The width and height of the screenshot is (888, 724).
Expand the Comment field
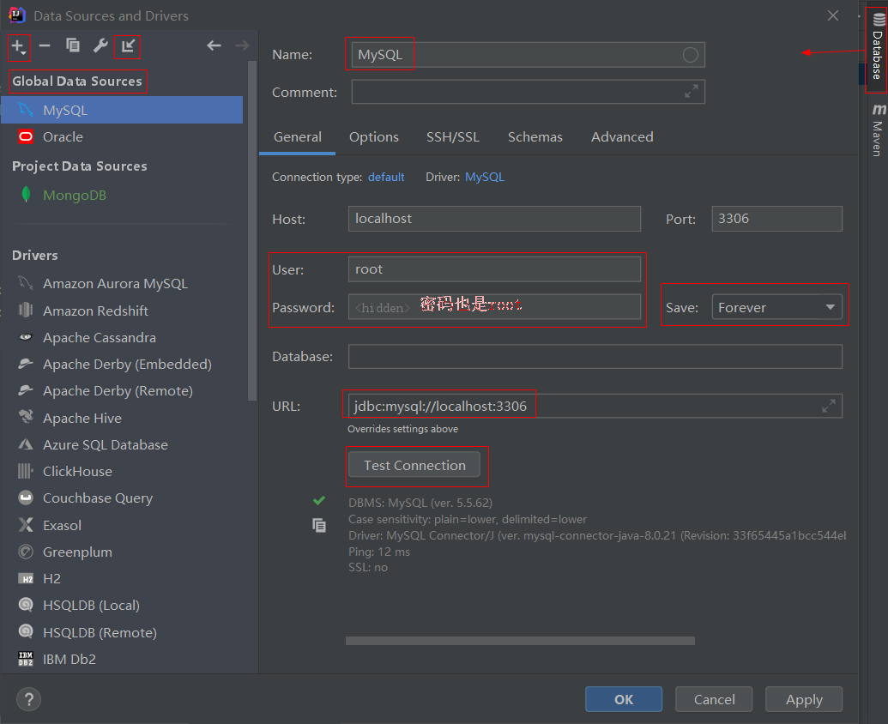point(691,92)
